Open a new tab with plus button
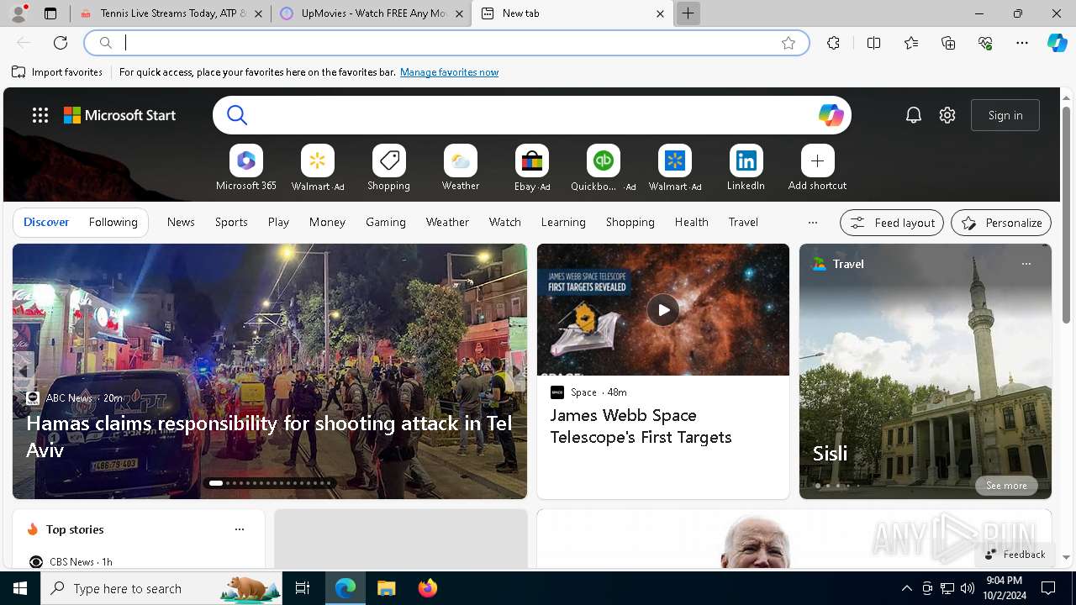The height and width of the screenshot is (605, 1076). click(x=688, y=13)
